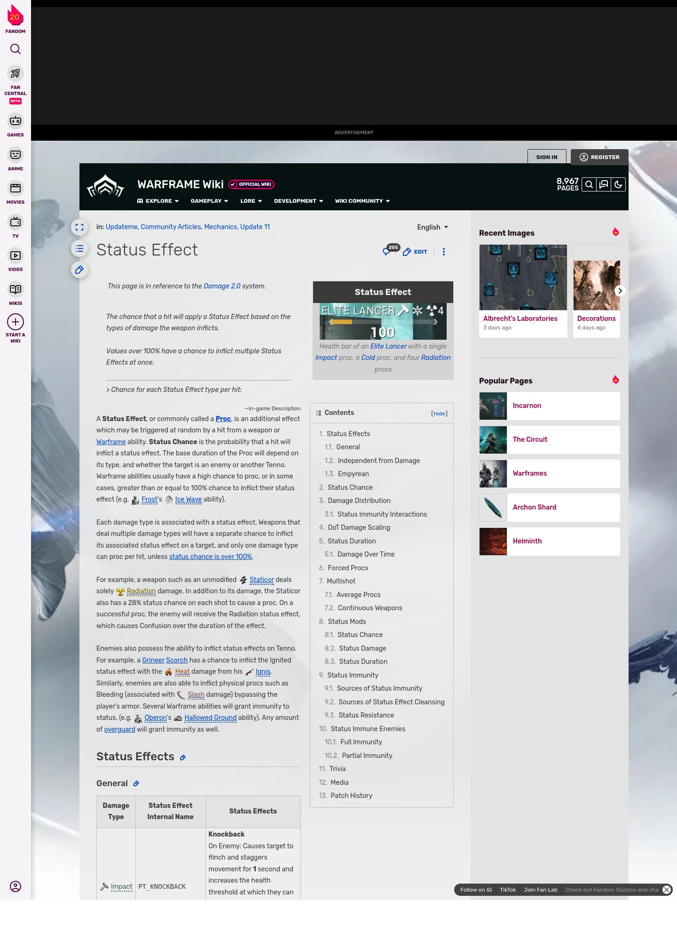Open the Movies sidebar icon

click(x=16, y=188)
